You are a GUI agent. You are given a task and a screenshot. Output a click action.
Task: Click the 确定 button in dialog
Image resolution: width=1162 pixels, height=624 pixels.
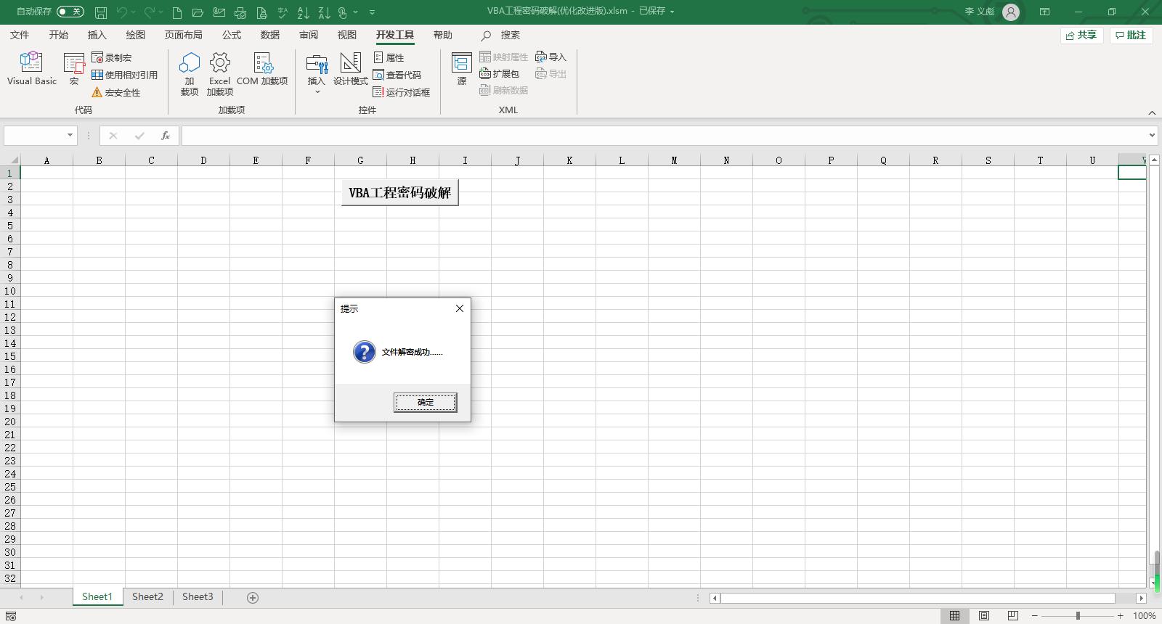425,402
